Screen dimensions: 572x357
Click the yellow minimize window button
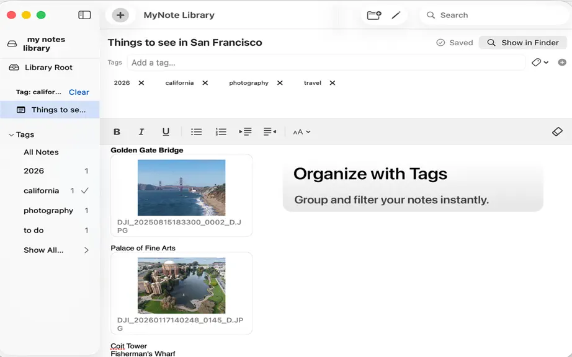(x=26, y=15)
